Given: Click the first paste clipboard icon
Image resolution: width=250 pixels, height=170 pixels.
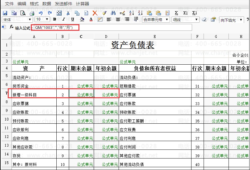Looking at the screenshot, I should pyautogui.click(x=149, y=13).
